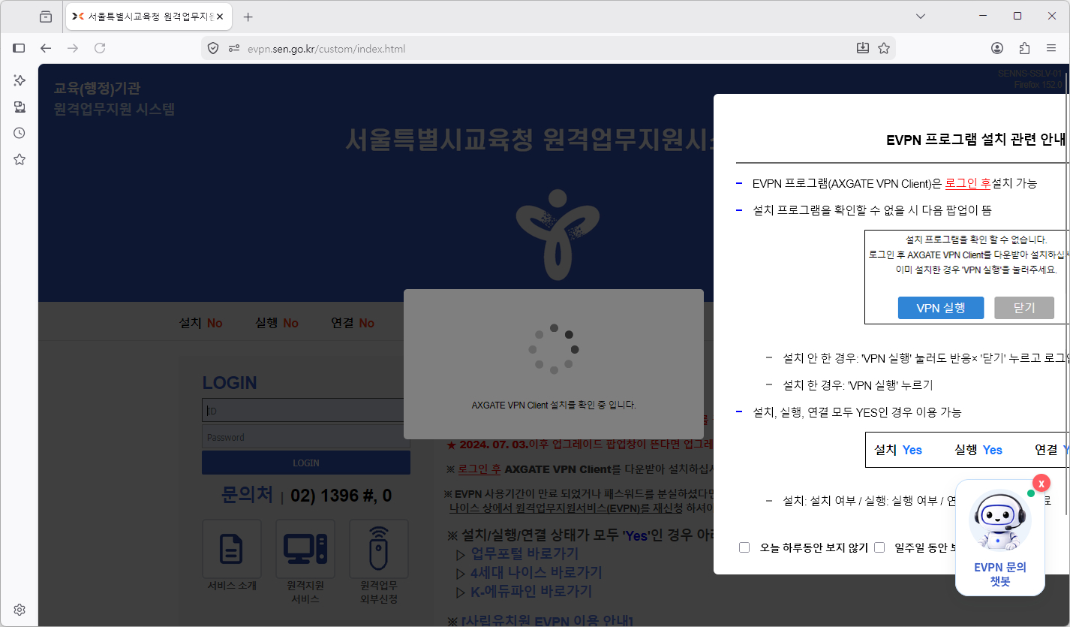Click 실행 No status indicator
The height and width of the screenshot is (627, 1070).
tap(277, 323)
